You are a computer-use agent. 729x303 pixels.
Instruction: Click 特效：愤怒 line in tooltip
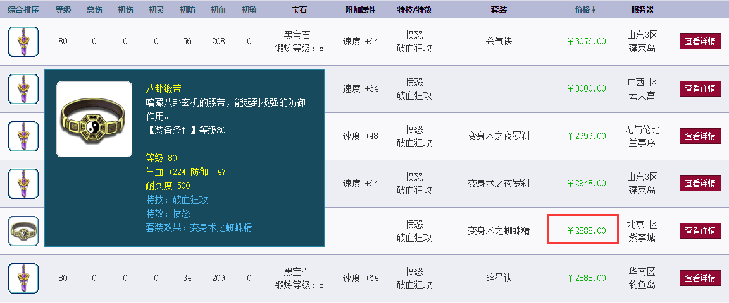point(168,213)
